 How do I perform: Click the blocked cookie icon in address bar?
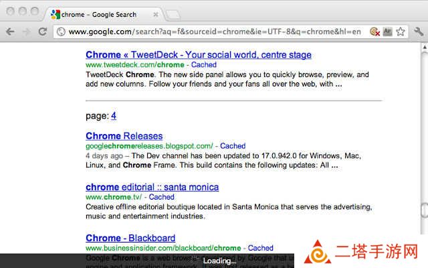(x=374, y=31)
